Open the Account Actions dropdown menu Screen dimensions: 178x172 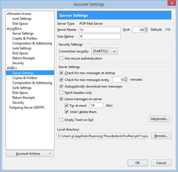pos(30,154)
